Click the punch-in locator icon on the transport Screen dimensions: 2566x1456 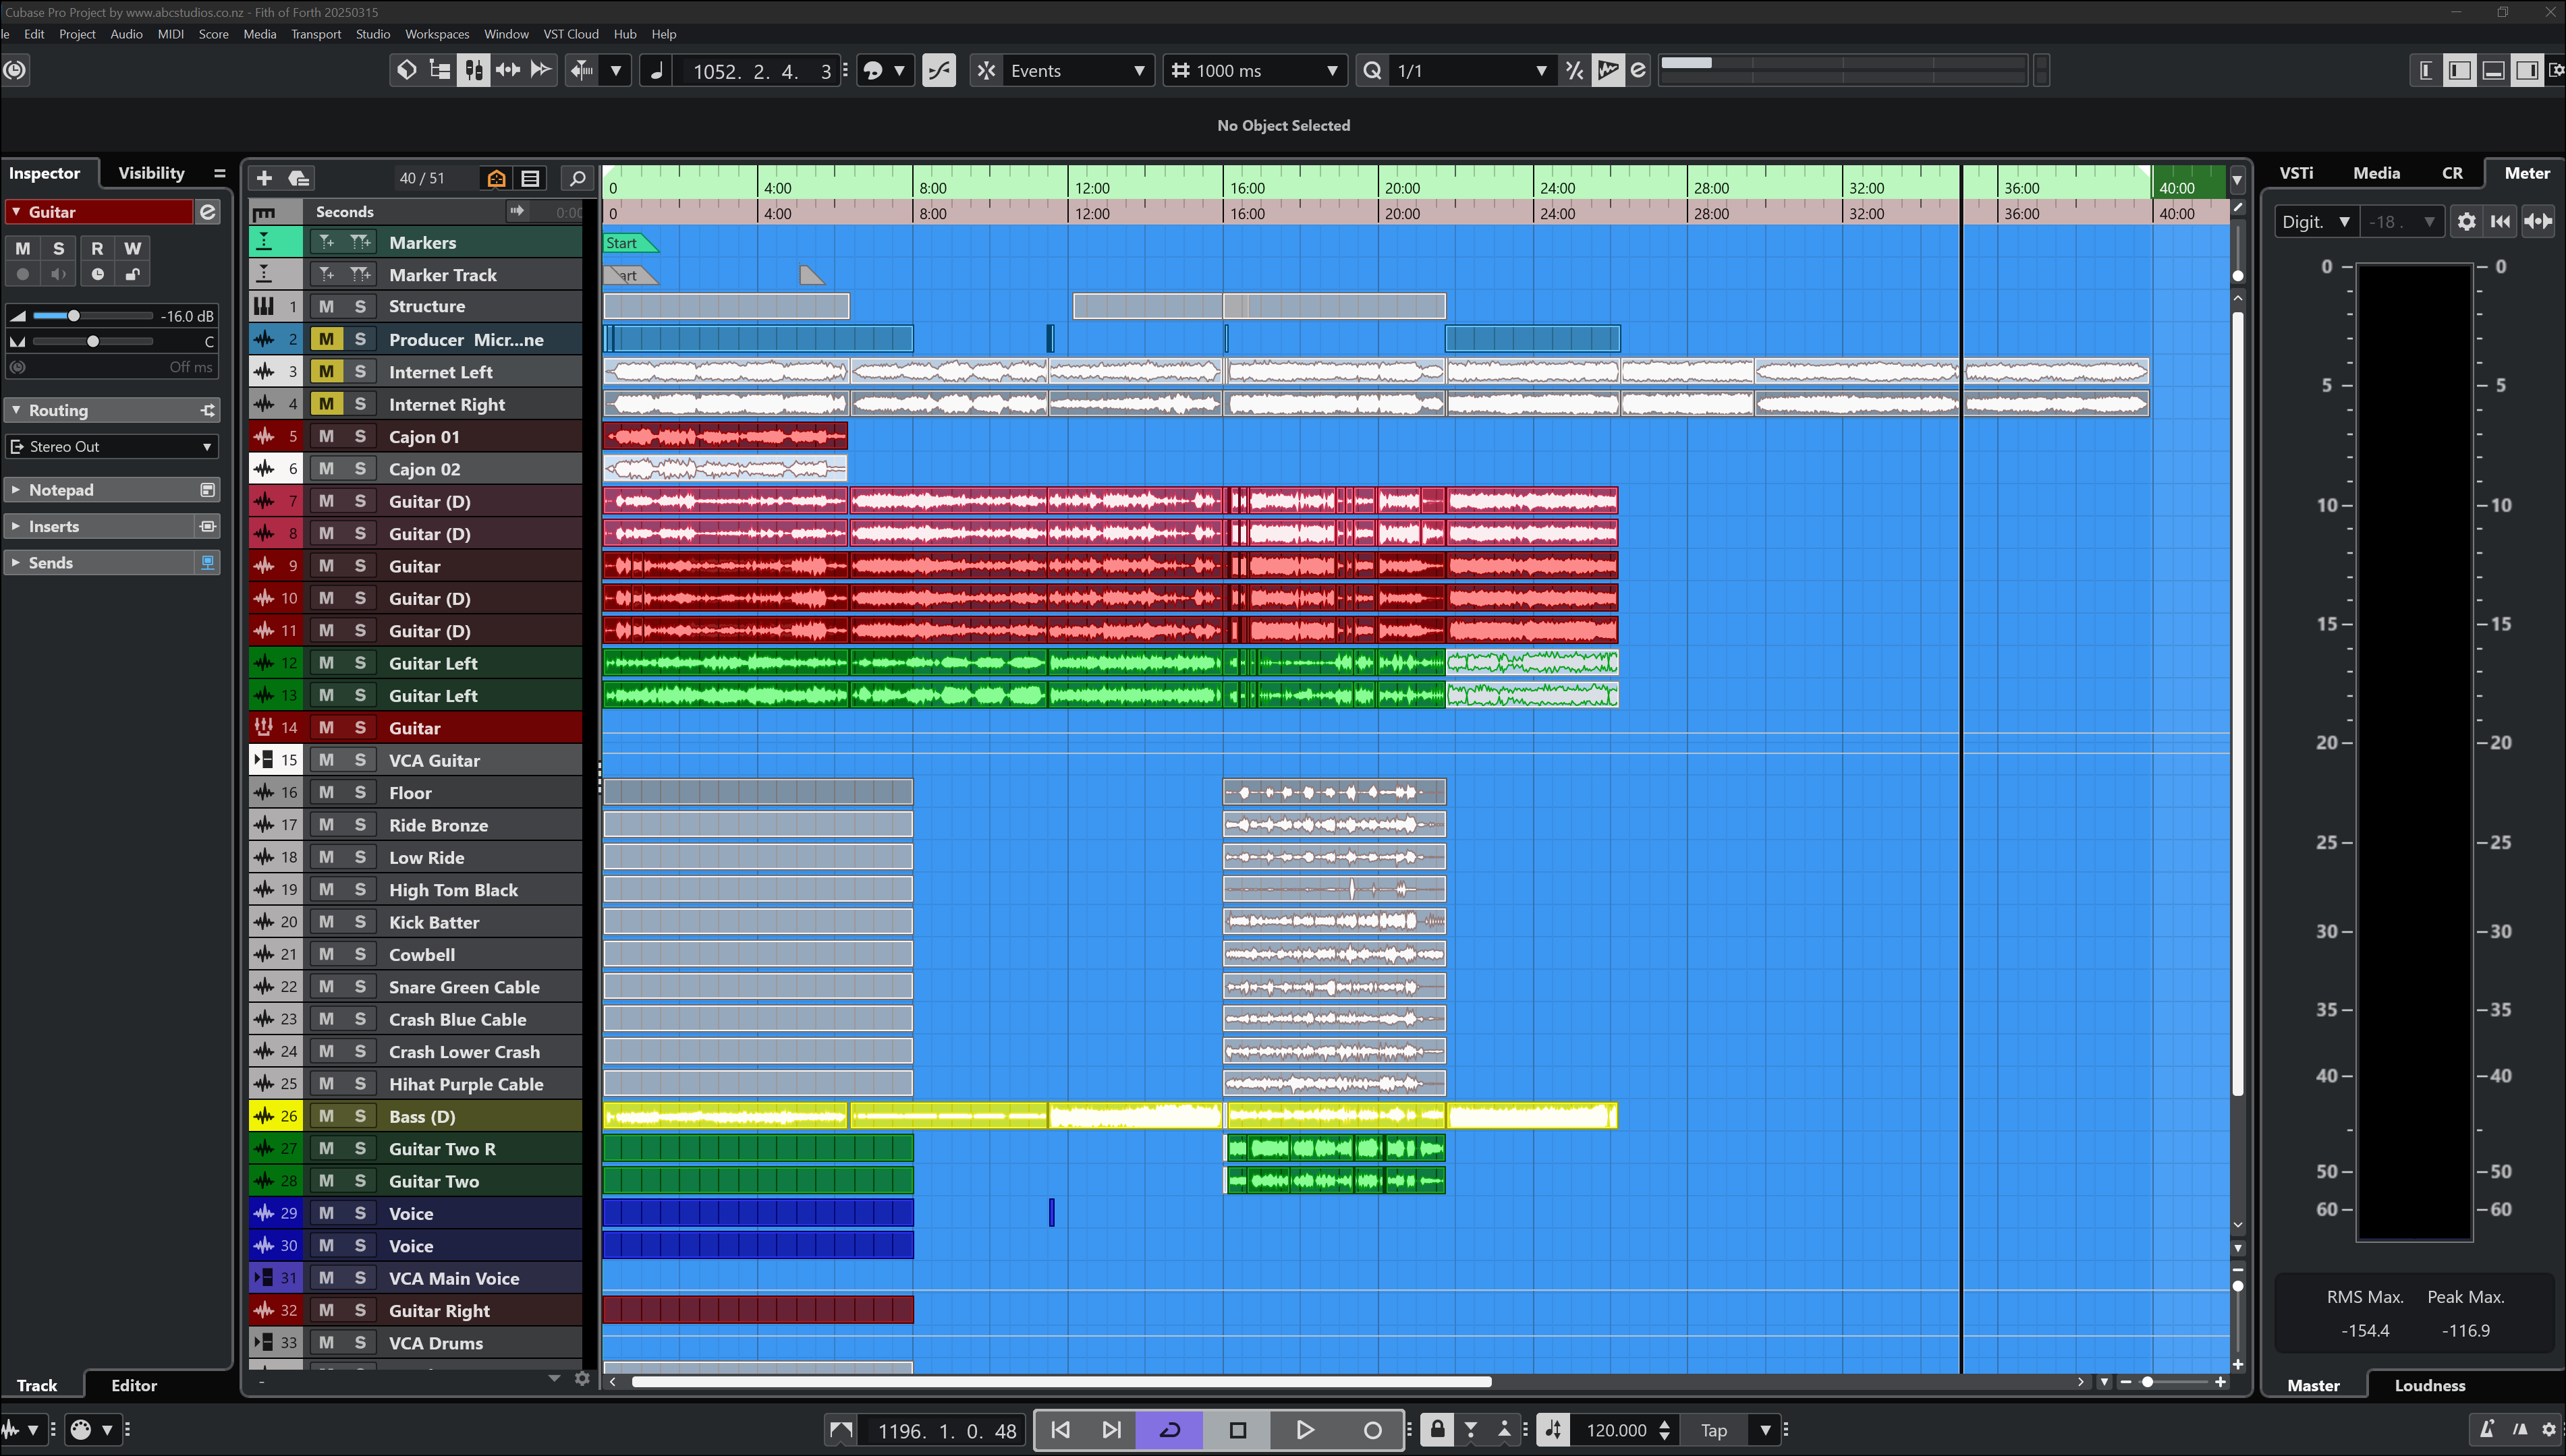click(x=1470, y=1430)
